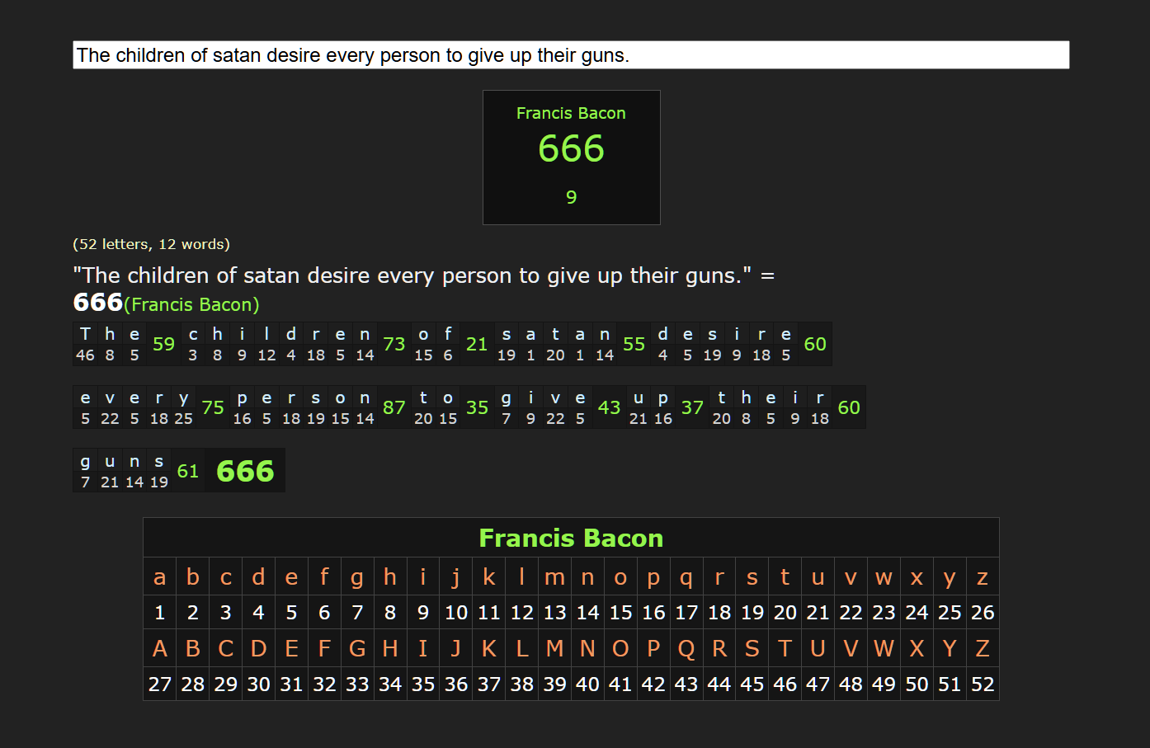Click lowercase q in the cipher table
1150x748 pixels.
(686, 577)
